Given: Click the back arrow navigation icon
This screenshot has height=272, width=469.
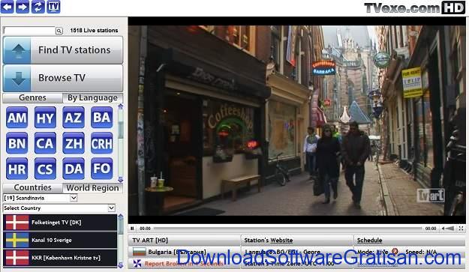Looking at the screenshot, I should (x=8, y=7).
